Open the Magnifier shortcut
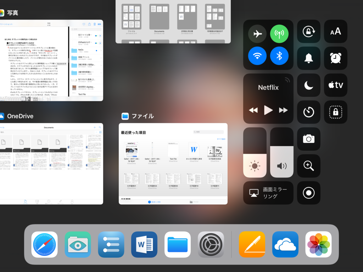Image resolution: width=363 pixels, height=272 pixels. (x=309, y=166)
